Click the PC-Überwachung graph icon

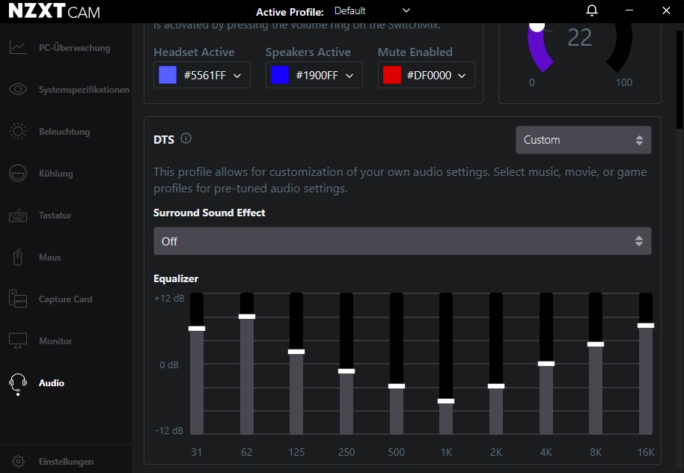(x=18, y=48)
